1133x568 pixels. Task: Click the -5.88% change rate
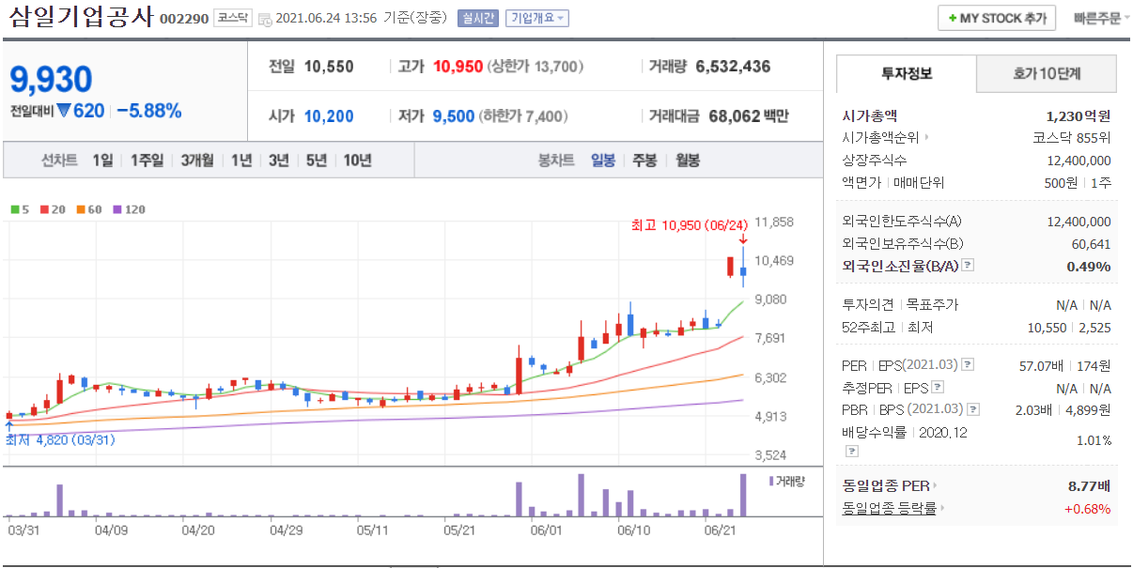(x=149, y=111)
